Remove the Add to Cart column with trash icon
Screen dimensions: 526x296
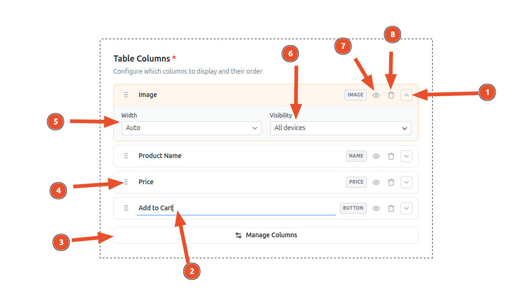tap(391, 208)
